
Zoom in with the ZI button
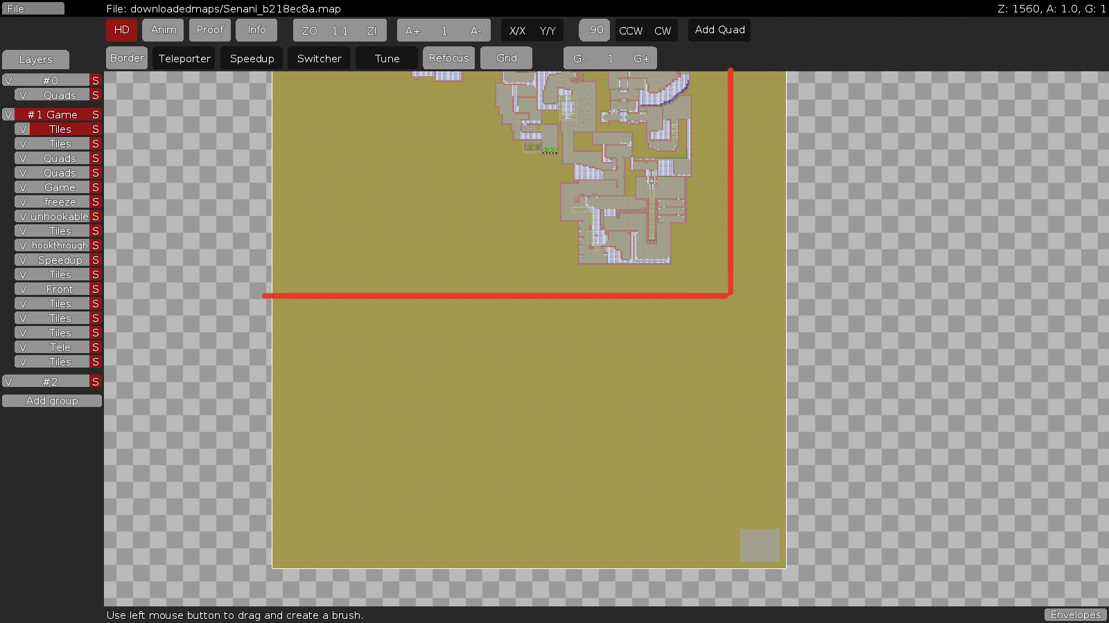click(372, 30)
